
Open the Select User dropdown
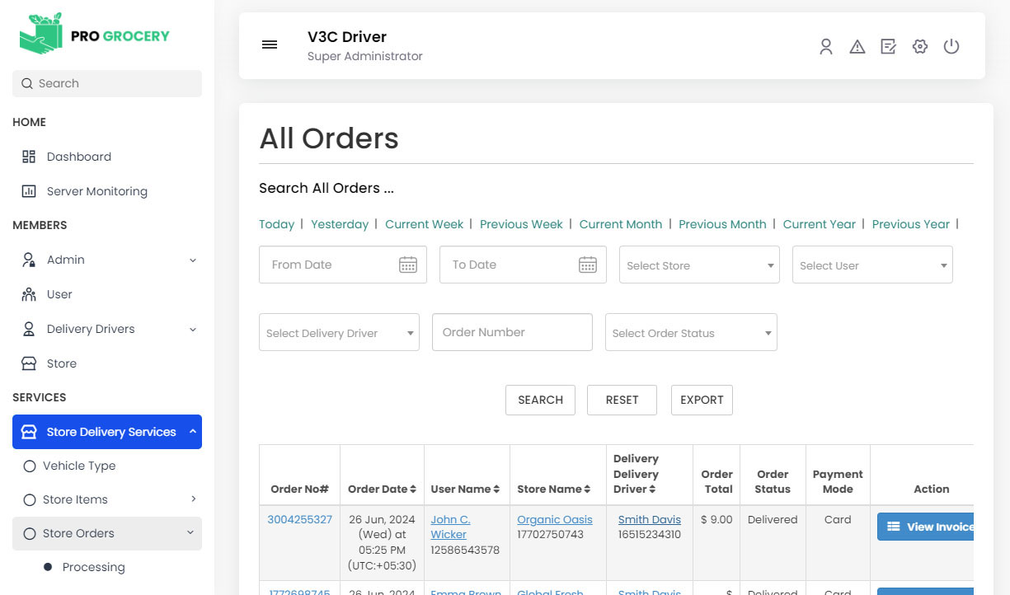[872, 265]
